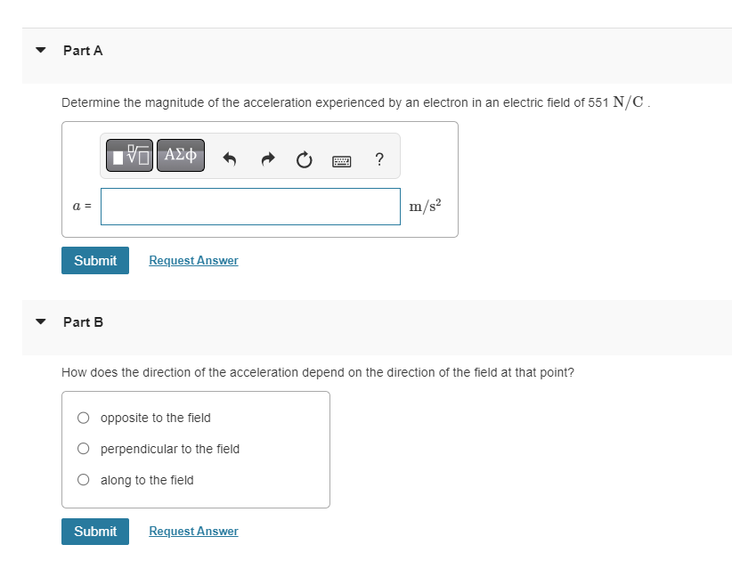Image resolution: width=732 pixels, height=561 pixels.
Task: Submit the Part A answer
Action: coord(95,260)
